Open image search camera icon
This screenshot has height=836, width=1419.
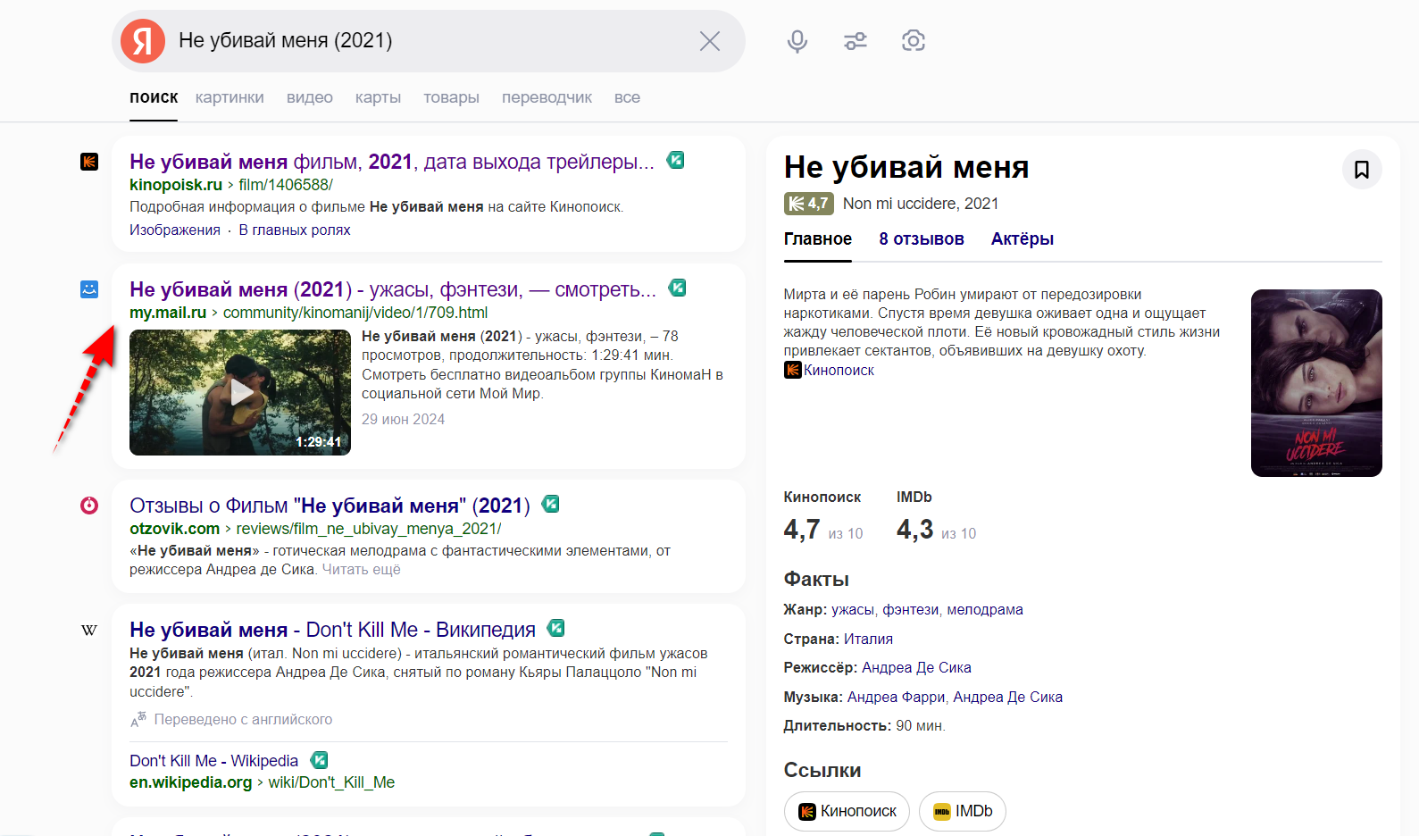pyautogui.click(x=913, y=41)
